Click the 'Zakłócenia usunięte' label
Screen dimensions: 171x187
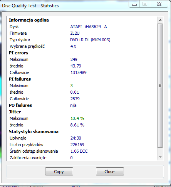(28, 158)
